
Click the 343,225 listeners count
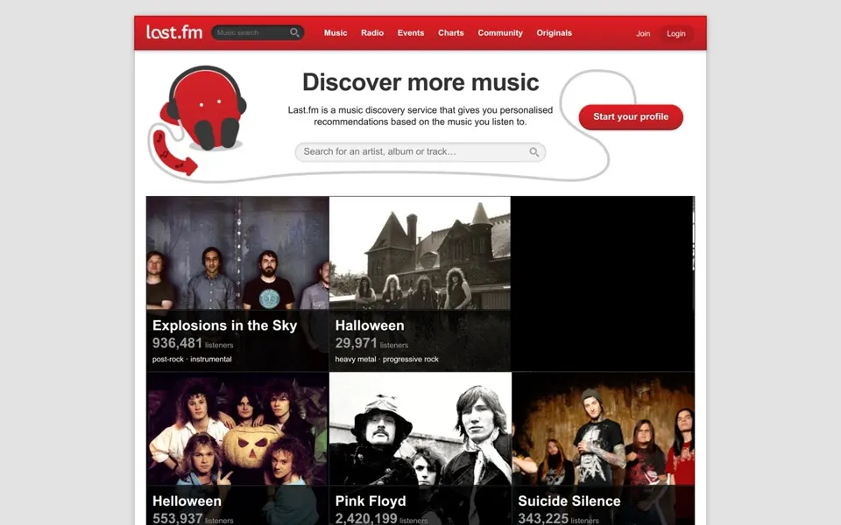click(x=558, y=519)
